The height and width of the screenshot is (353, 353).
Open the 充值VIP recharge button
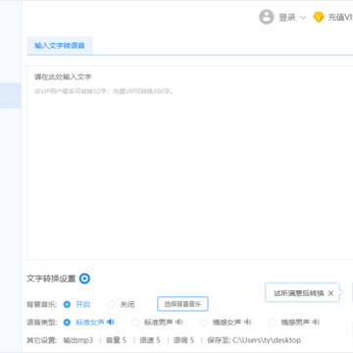point(340,18)
